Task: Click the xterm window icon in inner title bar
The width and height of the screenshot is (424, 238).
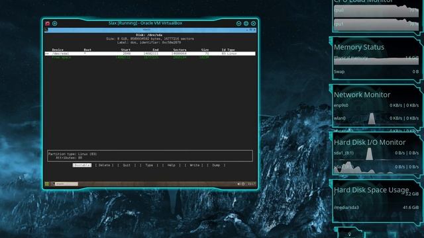Action: [46, 30]
